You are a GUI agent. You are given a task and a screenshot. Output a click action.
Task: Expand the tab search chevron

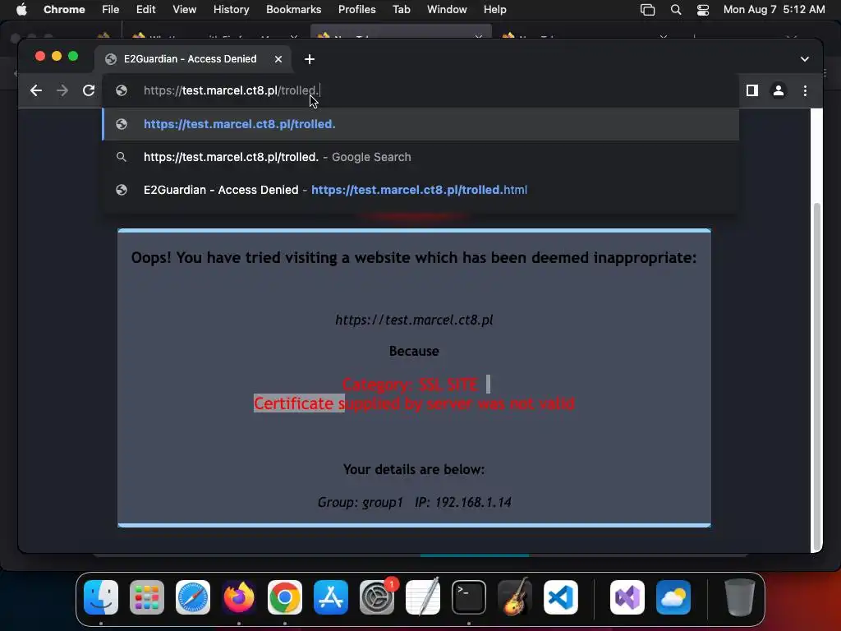(805, 59)
